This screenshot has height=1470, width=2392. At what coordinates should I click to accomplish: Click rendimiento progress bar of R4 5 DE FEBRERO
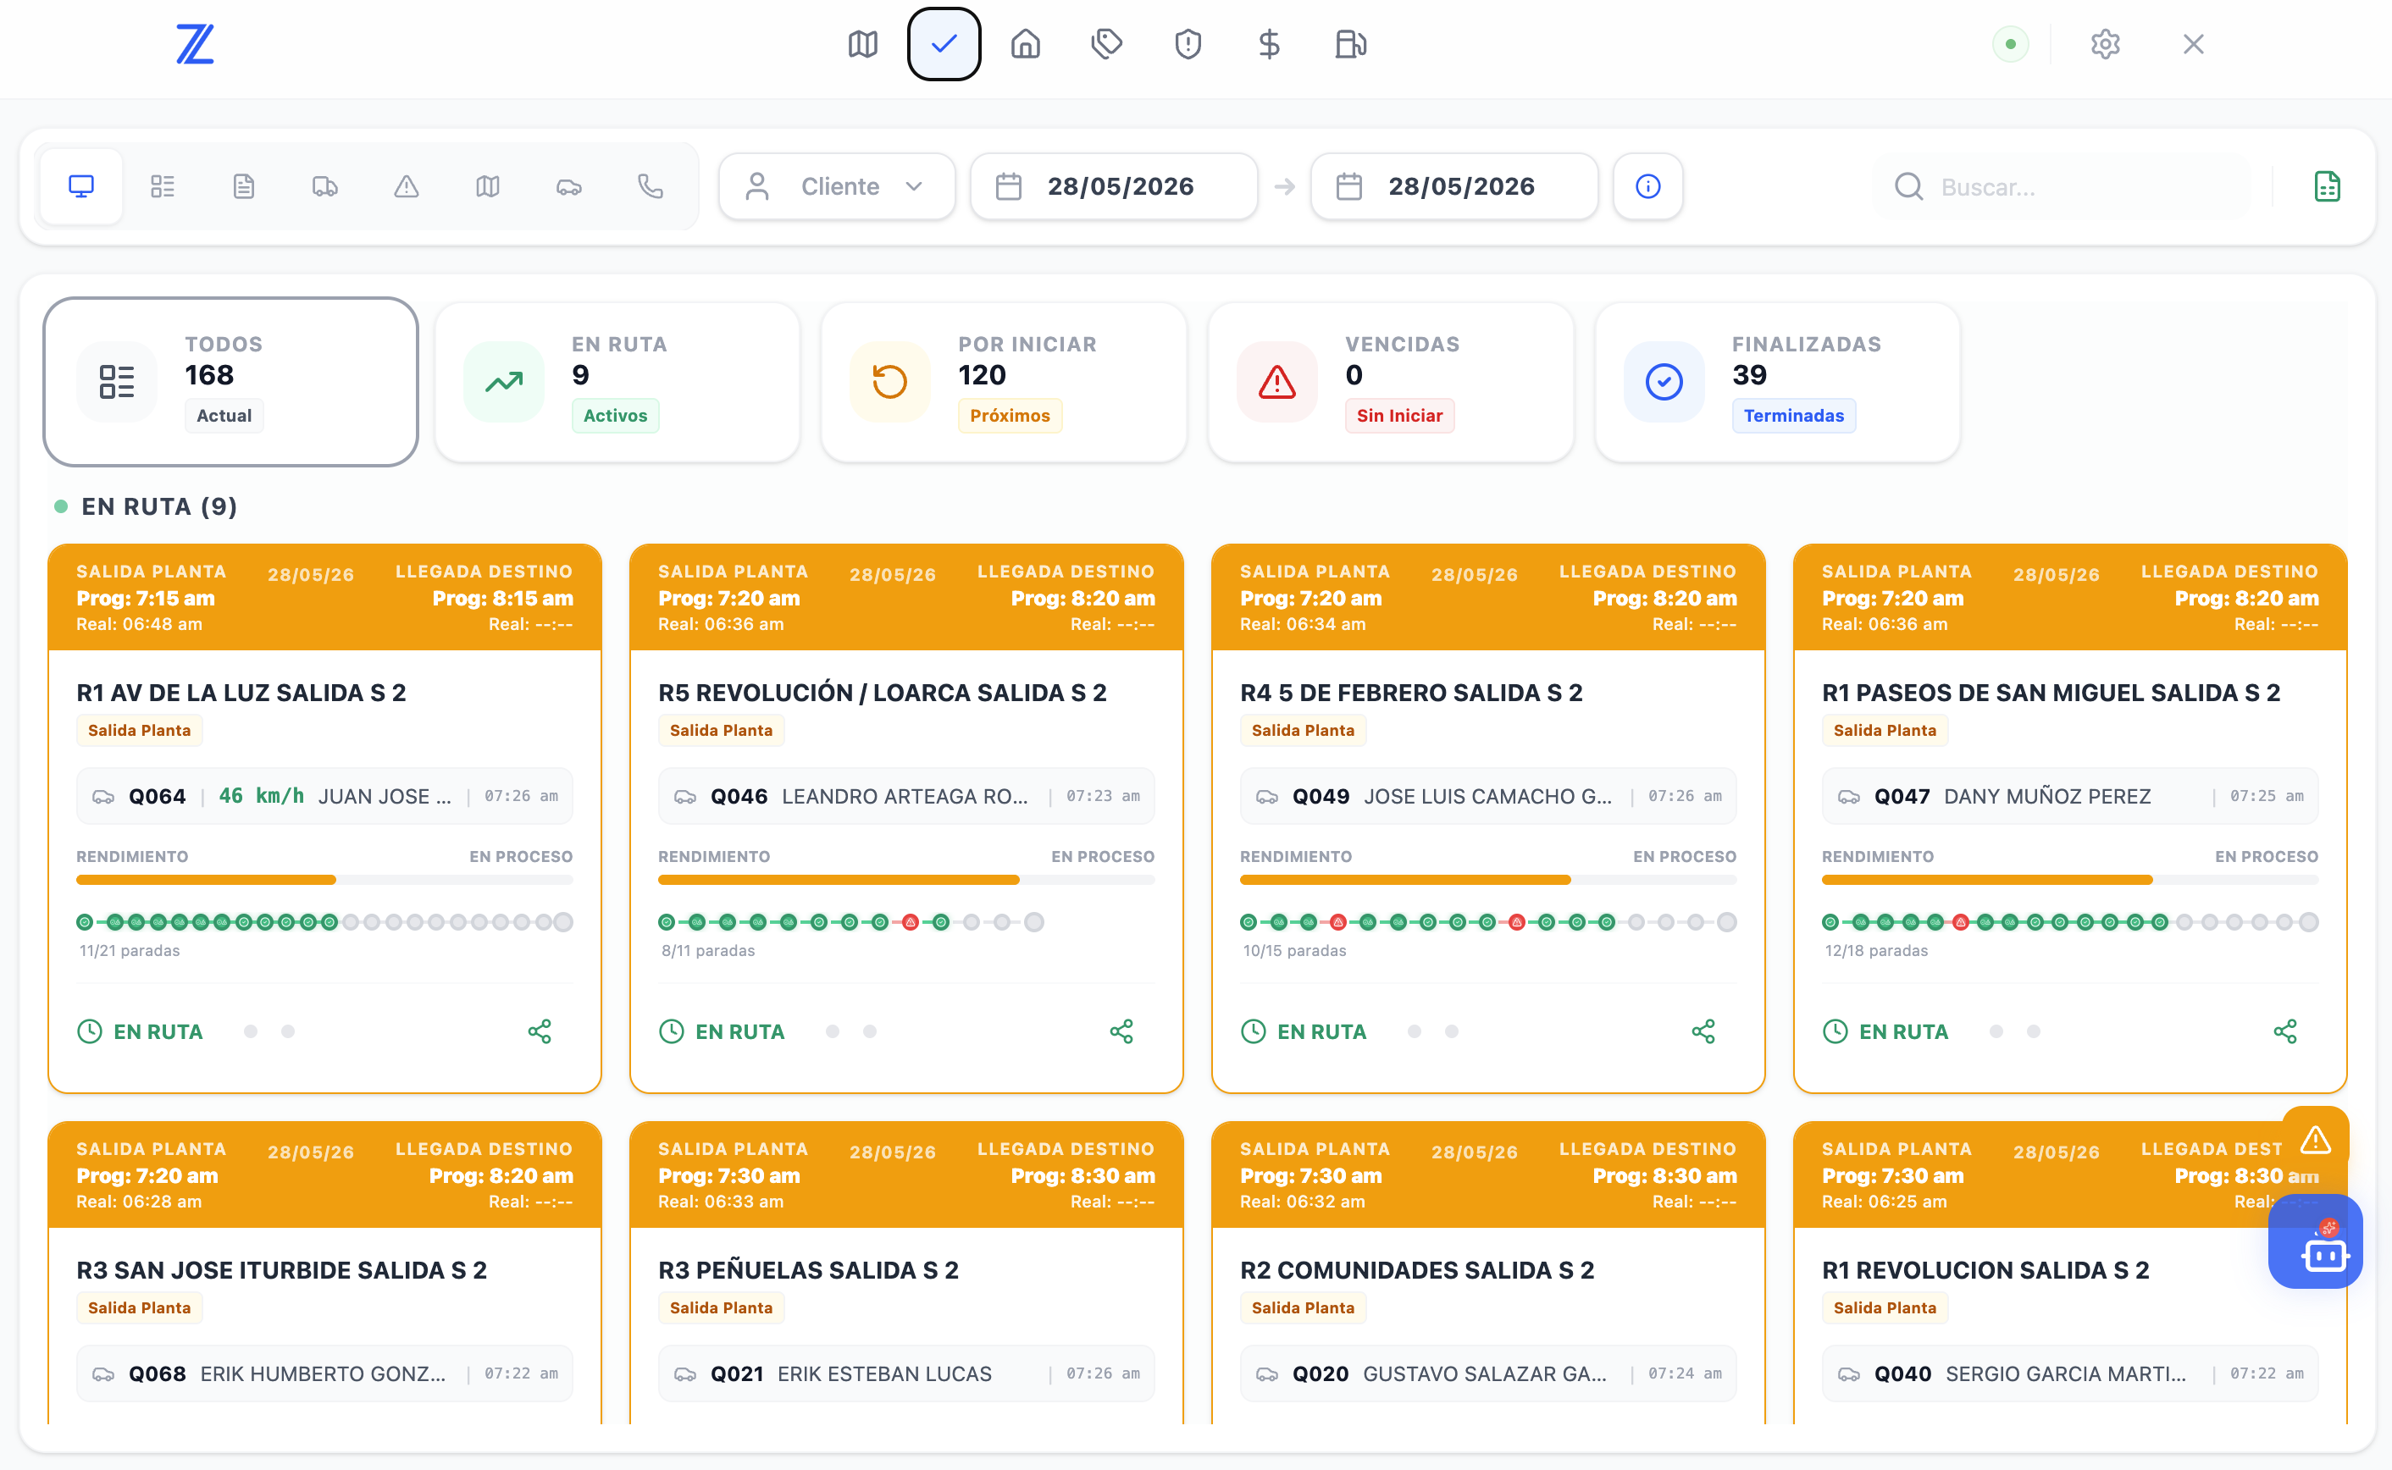coord(1489,880)
